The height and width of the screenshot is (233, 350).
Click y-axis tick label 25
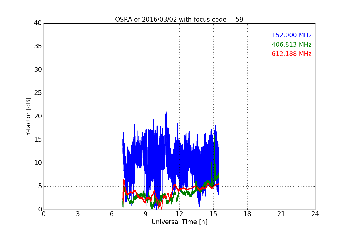click(38, 93)
